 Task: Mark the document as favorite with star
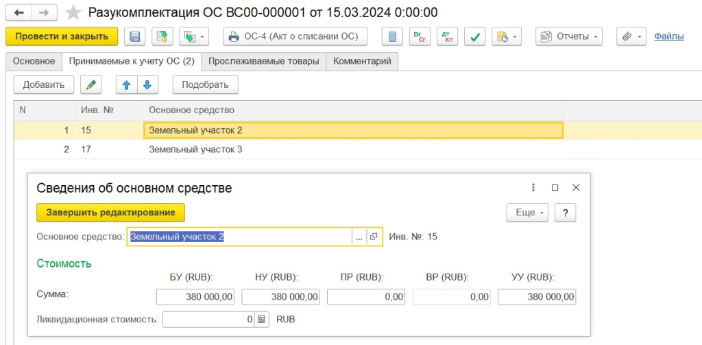pos(72,13)
